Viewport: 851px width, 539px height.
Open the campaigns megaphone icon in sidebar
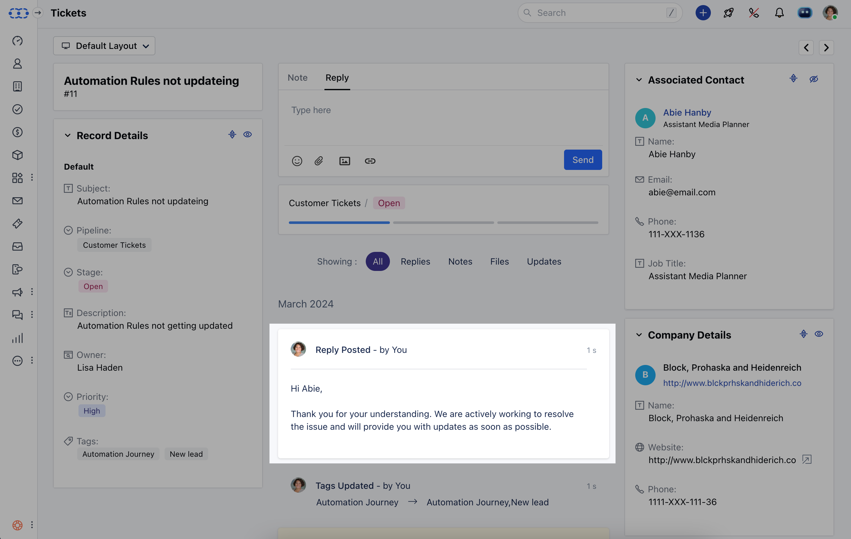pyautogui.click(x=17, y=292)
